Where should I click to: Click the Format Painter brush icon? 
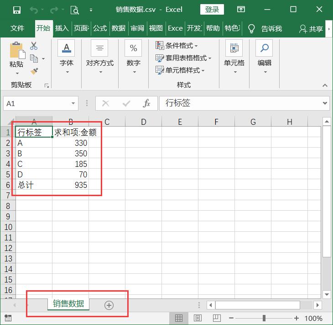tap(34, 71)
